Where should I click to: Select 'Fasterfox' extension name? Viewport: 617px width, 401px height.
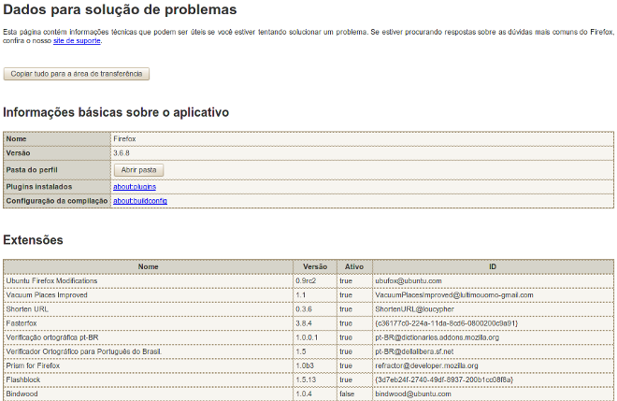click(22, 323)
